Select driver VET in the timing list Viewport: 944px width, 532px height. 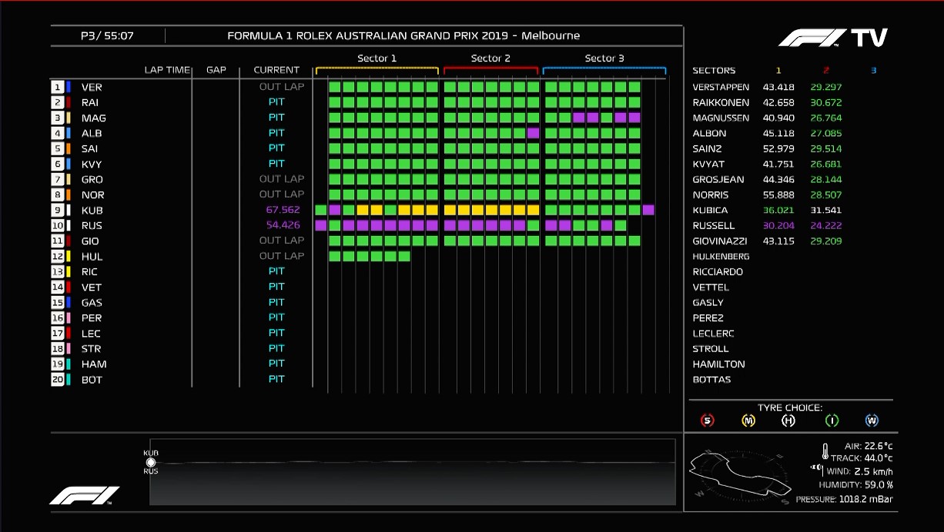(91, 288)
